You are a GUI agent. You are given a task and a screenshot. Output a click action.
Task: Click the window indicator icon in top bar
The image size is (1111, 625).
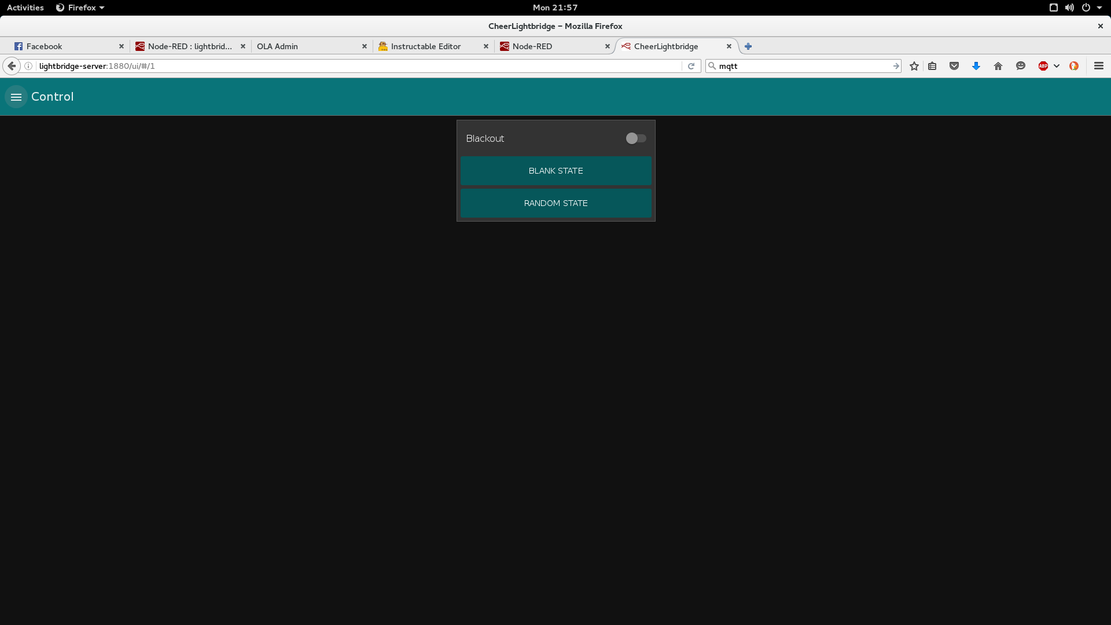(1054, 8)
